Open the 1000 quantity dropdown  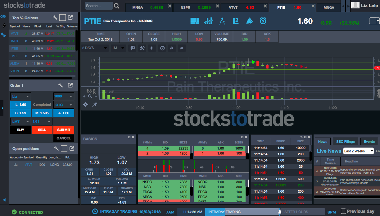coord(64,96)
